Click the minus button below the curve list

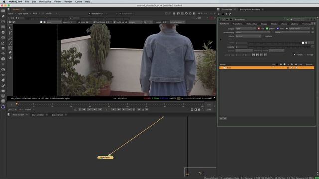(225, 118)
